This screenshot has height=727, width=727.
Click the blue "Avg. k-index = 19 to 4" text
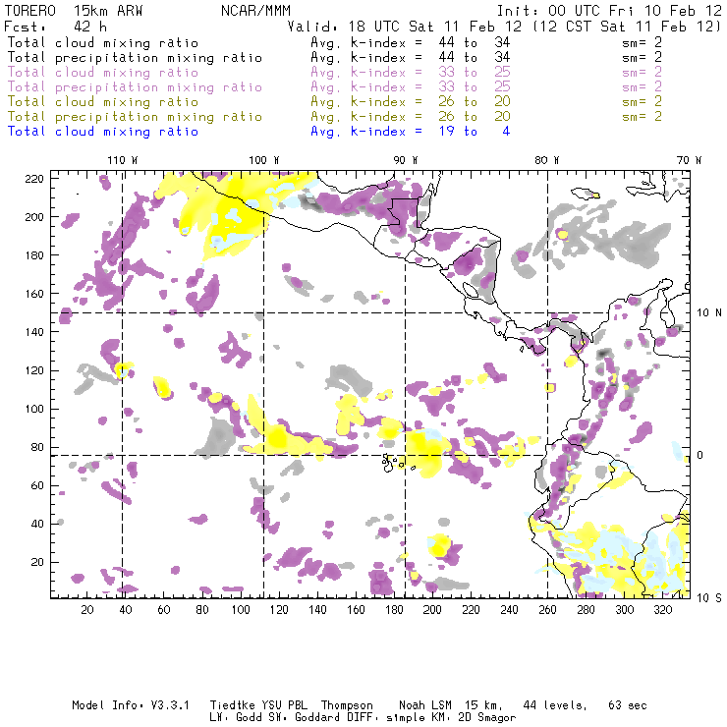[411, 132]
